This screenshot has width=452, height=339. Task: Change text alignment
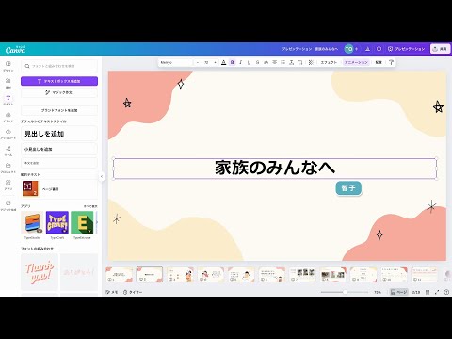(x=274, y=62)
